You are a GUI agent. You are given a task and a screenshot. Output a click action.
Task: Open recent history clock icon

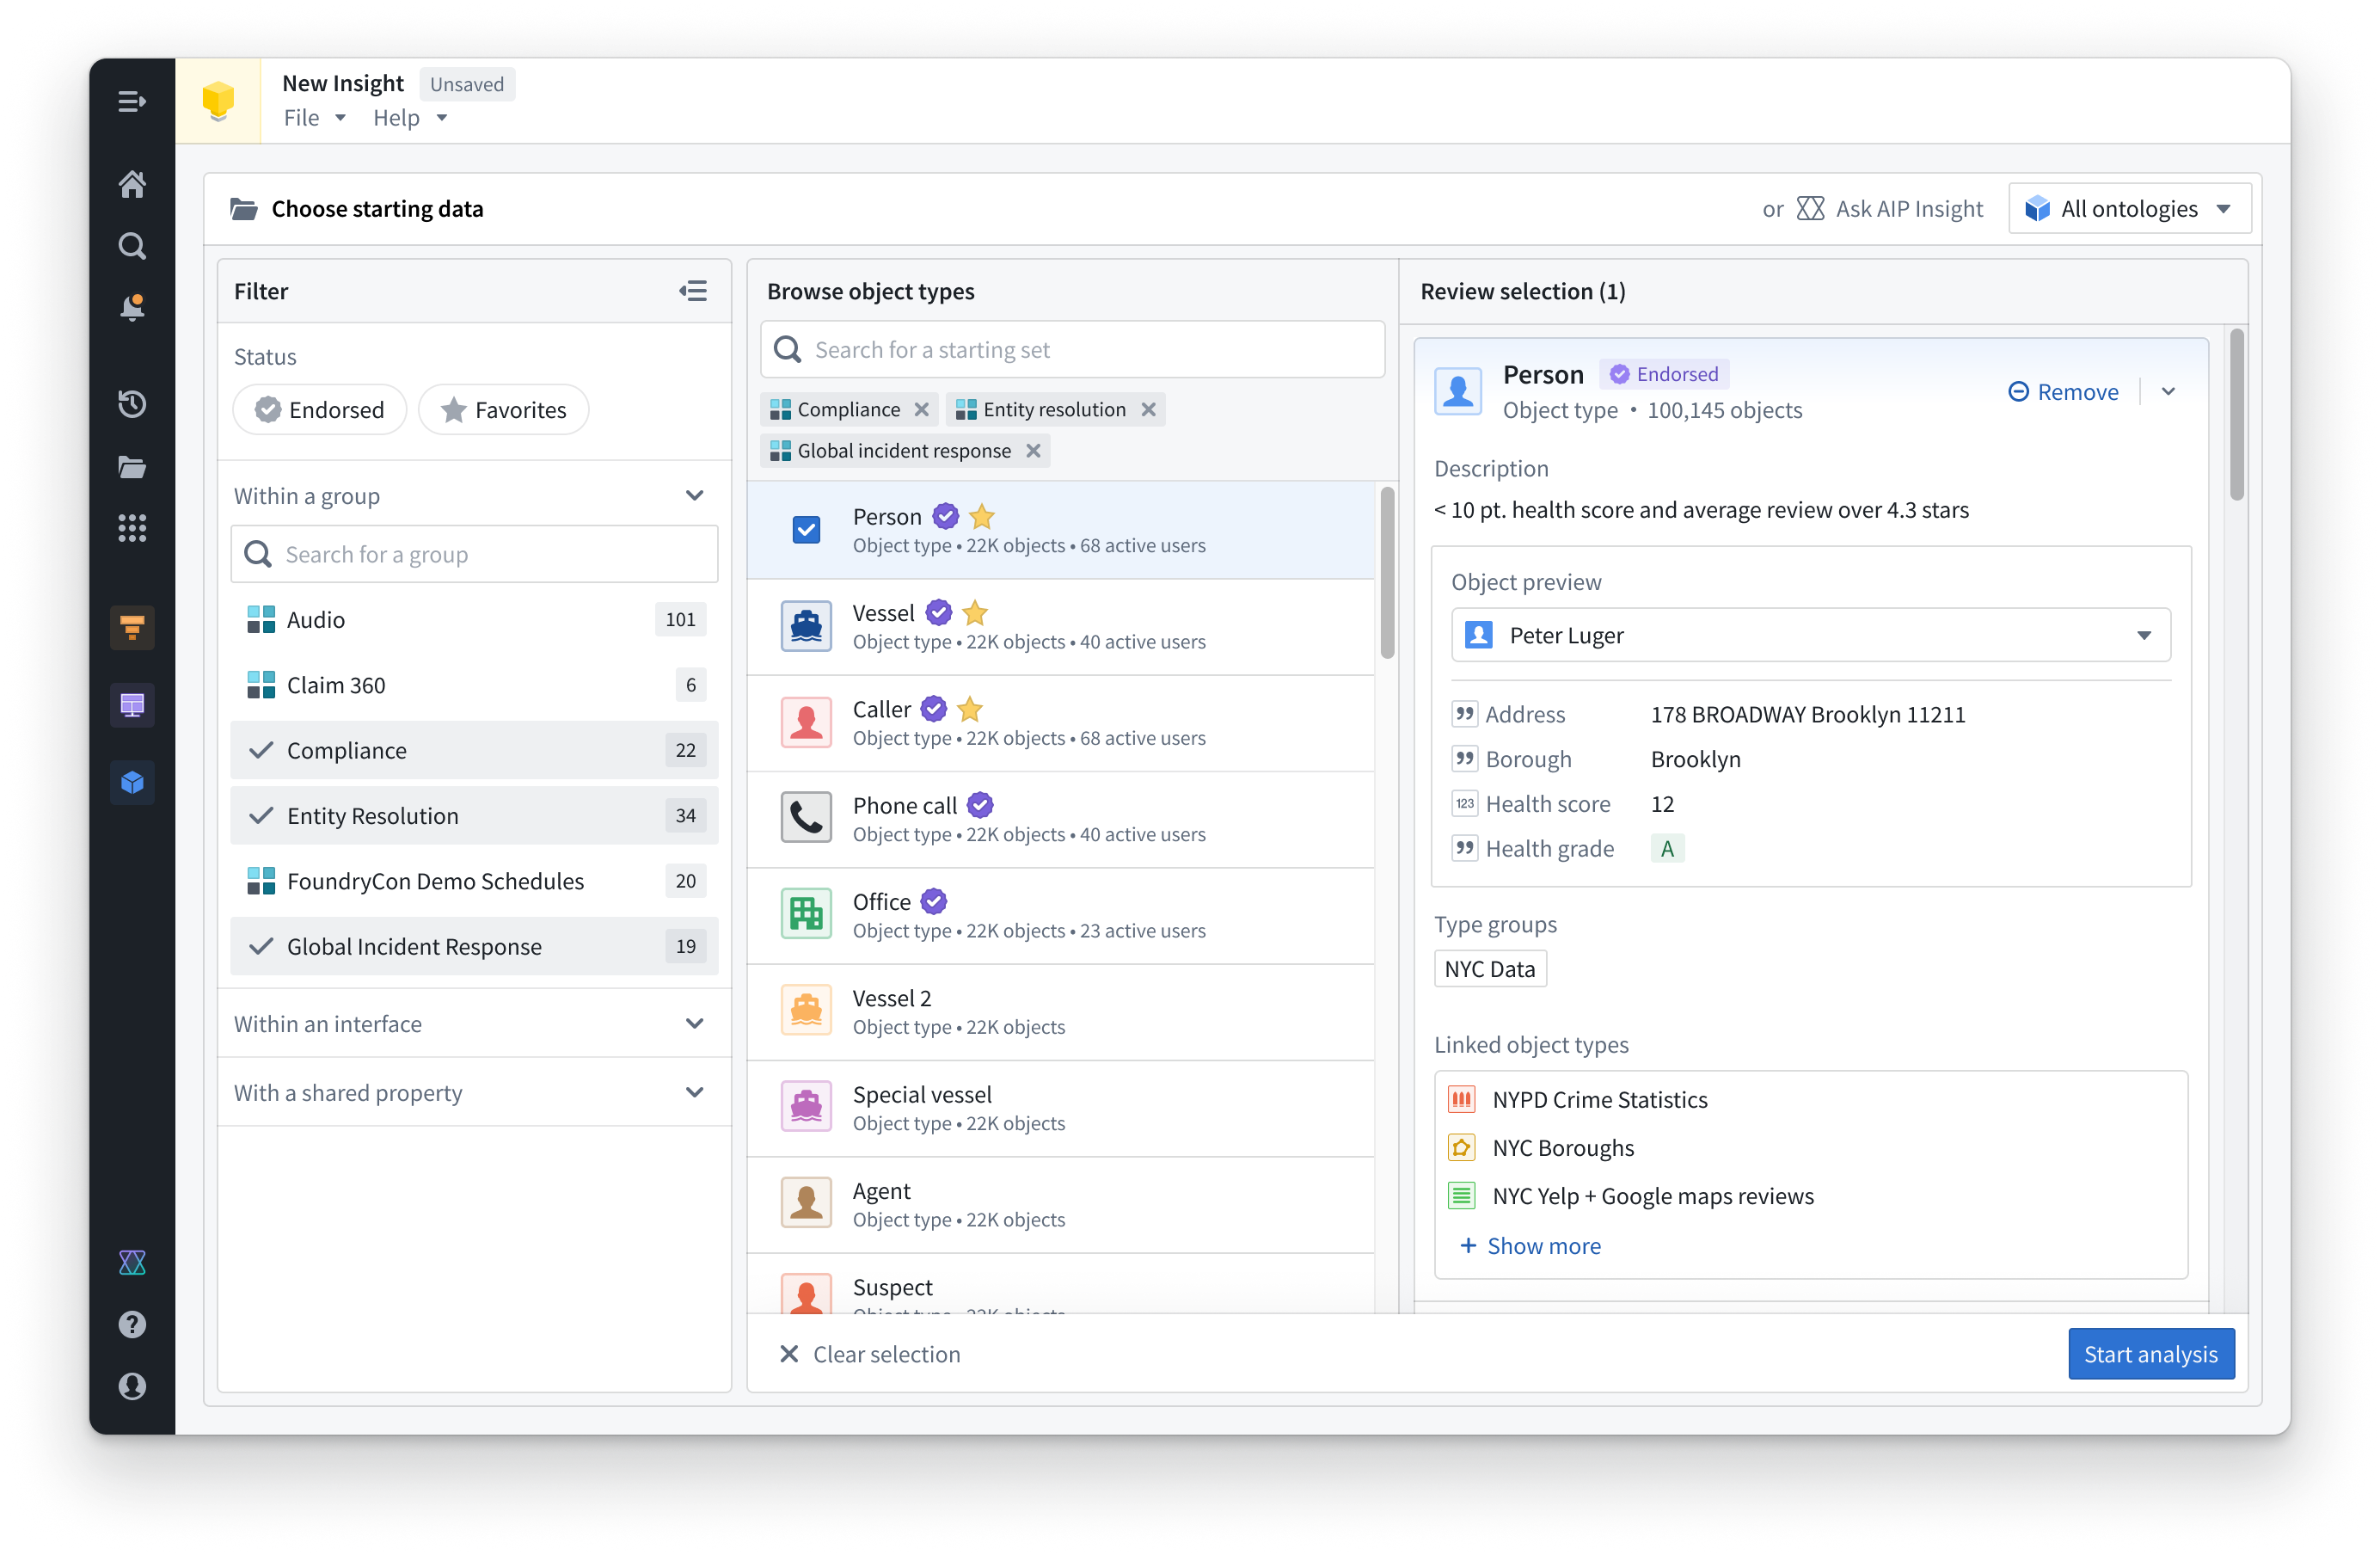coord(132,404)
